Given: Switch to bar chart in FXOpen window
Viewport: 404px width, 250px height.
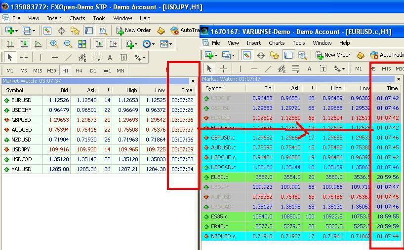Looking at the screenshot, I should [x=10, y=44].
